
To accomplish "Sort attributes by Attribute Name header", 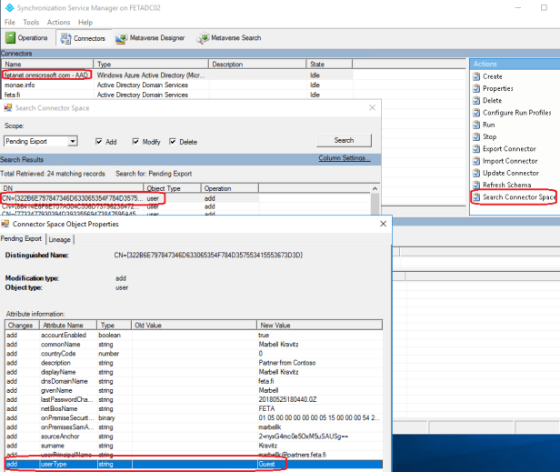I will pyautogui.click(x=63, y=325).
